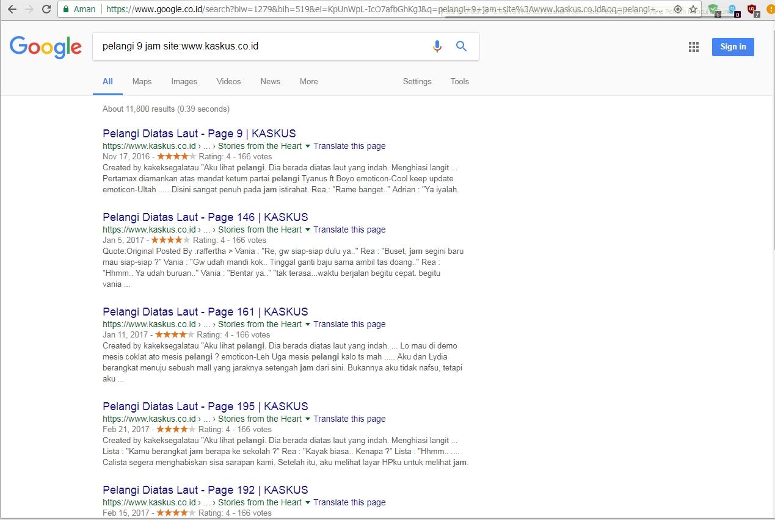Translate the Page 192 result page
This screenshot has width=775, height=520.
tap(349, 502)
